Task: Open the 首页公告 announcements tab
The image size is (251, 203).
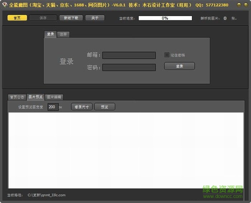Action: [x=17, y=97]
